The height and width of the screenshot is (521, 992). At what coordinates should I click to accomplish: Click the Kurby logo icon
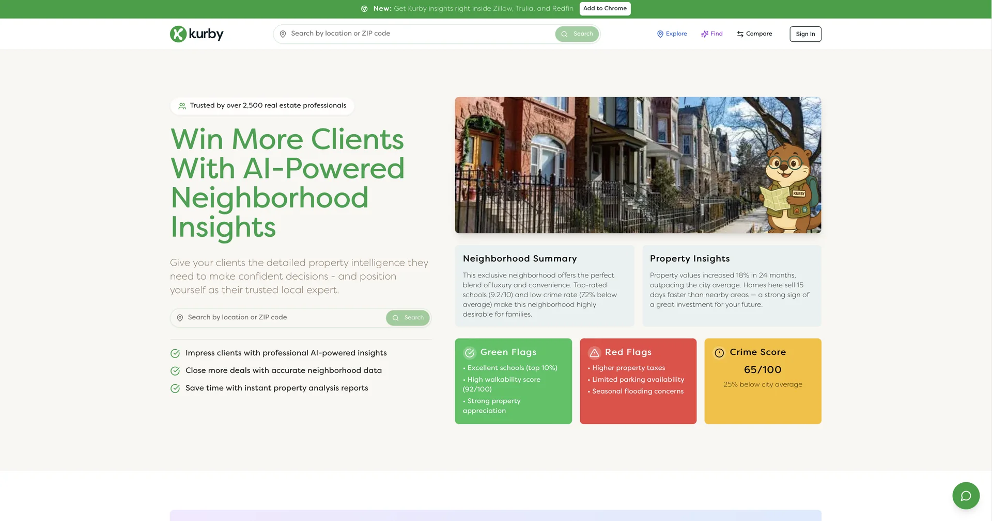point(178,34)
